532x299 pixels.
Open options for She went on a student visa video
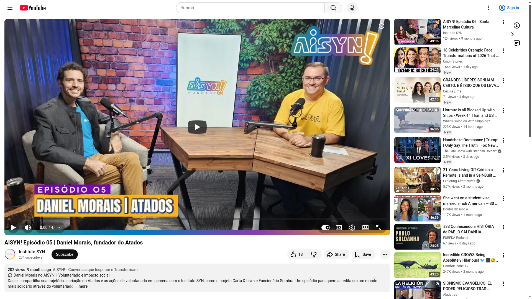[503, 199]
